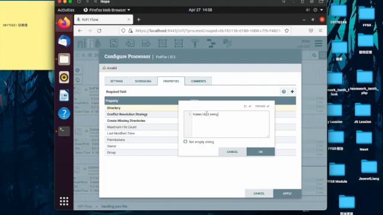Click the NiFi Input Port toolbar icon
Viewport: 383px width, 215px height.
point(130,43)
